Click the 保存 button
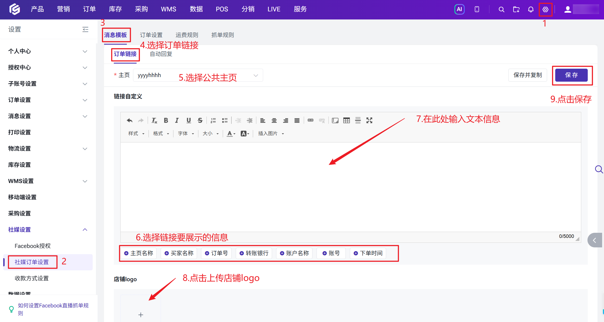Viewport: 604px width, 322px height. 571,75
